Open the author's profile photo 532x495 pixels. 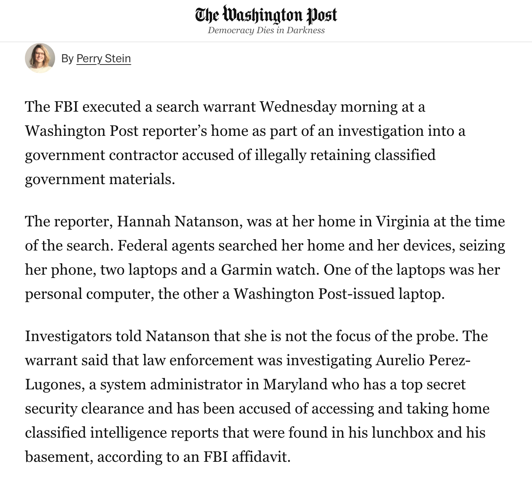click(40, 58)
